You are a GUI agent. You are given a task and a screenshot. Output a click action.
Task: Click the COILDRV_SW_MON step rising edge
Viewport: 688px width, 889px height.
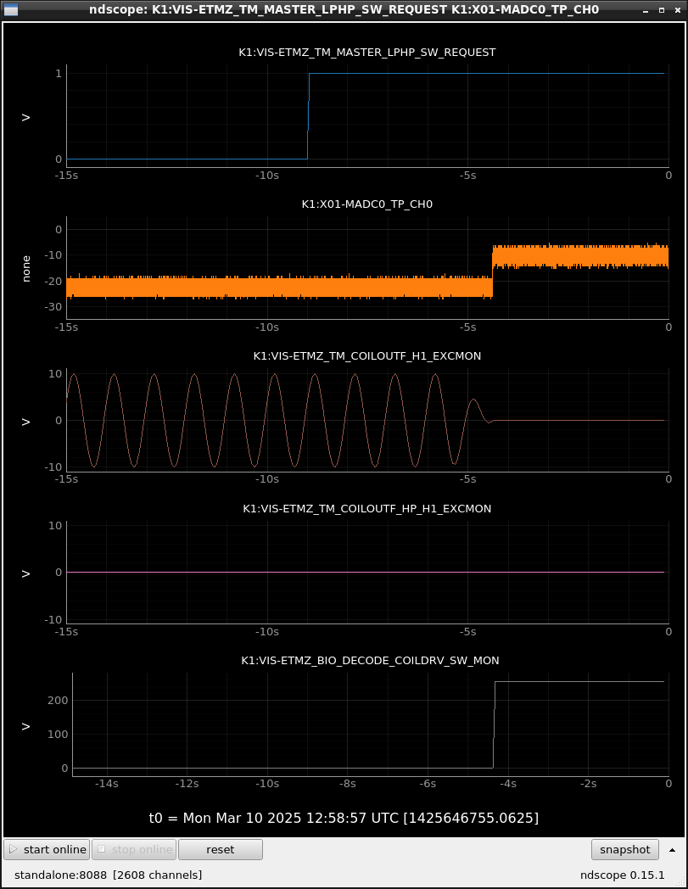(x=494, y=724)
